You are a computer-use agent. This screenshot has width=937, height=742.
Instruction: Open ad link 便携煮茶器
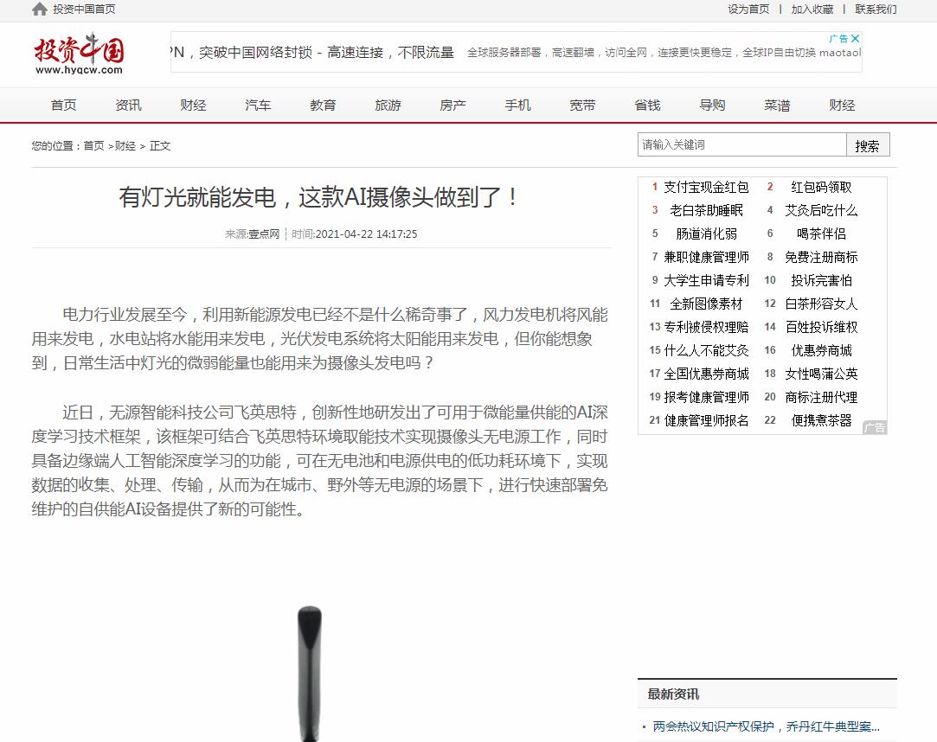821,420
